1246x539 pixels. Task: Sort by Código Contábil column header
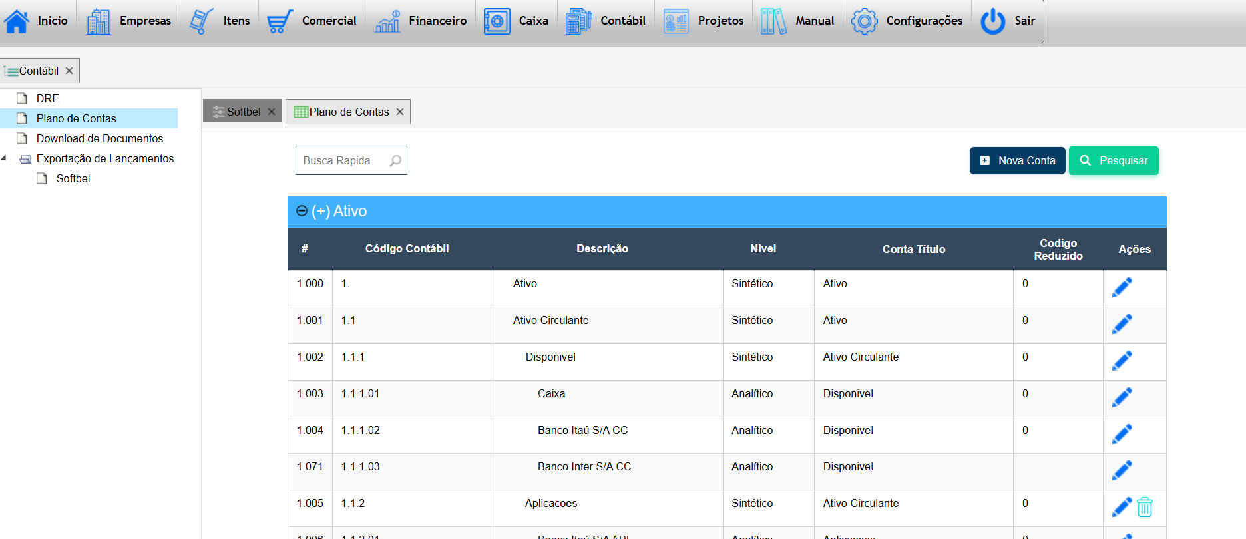click(x=407, y=248)
